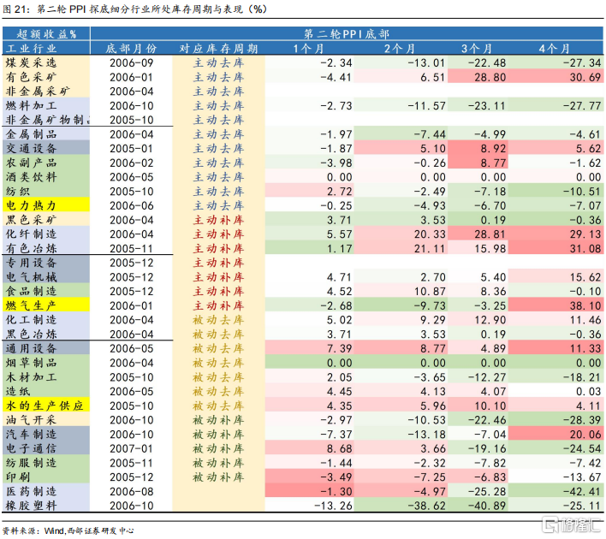The height and width of the screenshot is (539, 606).
Task: Select the 超额收益% header cell
Action: (x=46, y=34)
